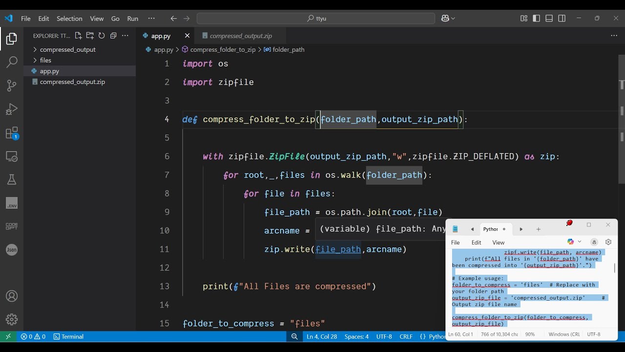Open the .ENV extension view
This screenshot has height=352, width=625.
tap(12, 203)
